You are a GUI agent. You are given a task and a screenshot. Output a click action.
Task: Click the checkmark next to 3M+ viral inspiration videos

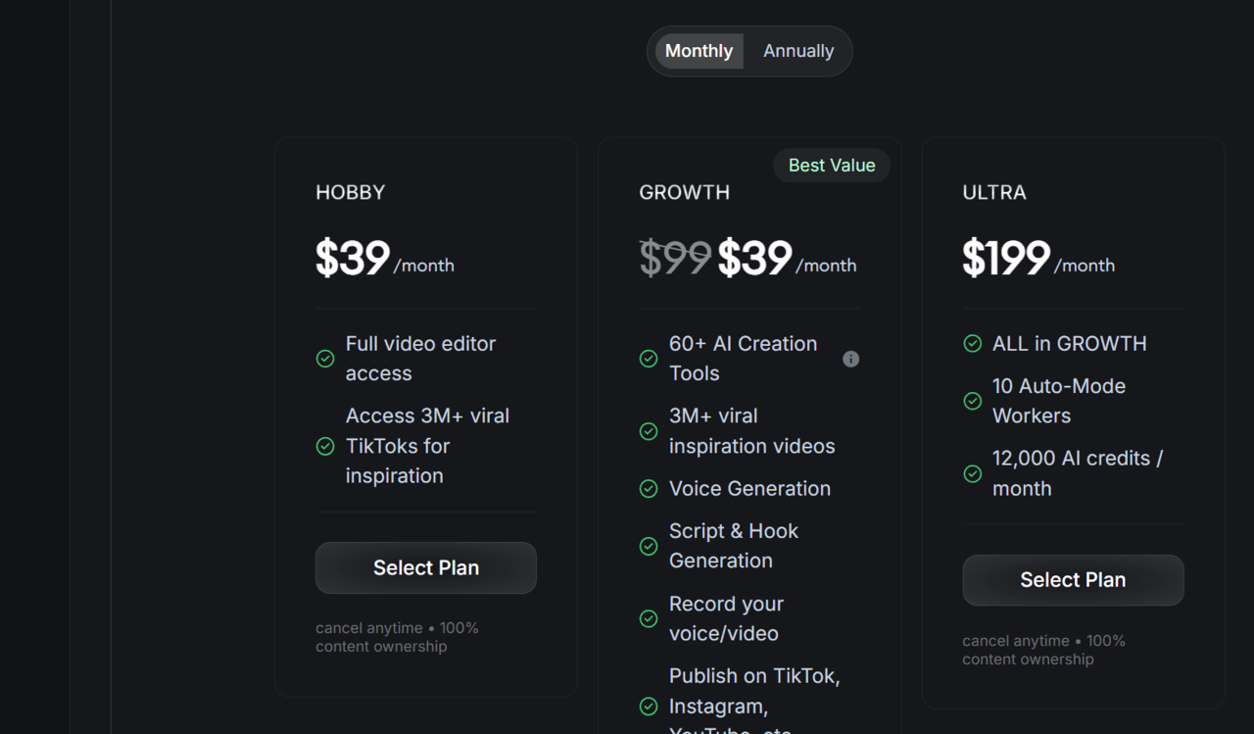(649, 431)
